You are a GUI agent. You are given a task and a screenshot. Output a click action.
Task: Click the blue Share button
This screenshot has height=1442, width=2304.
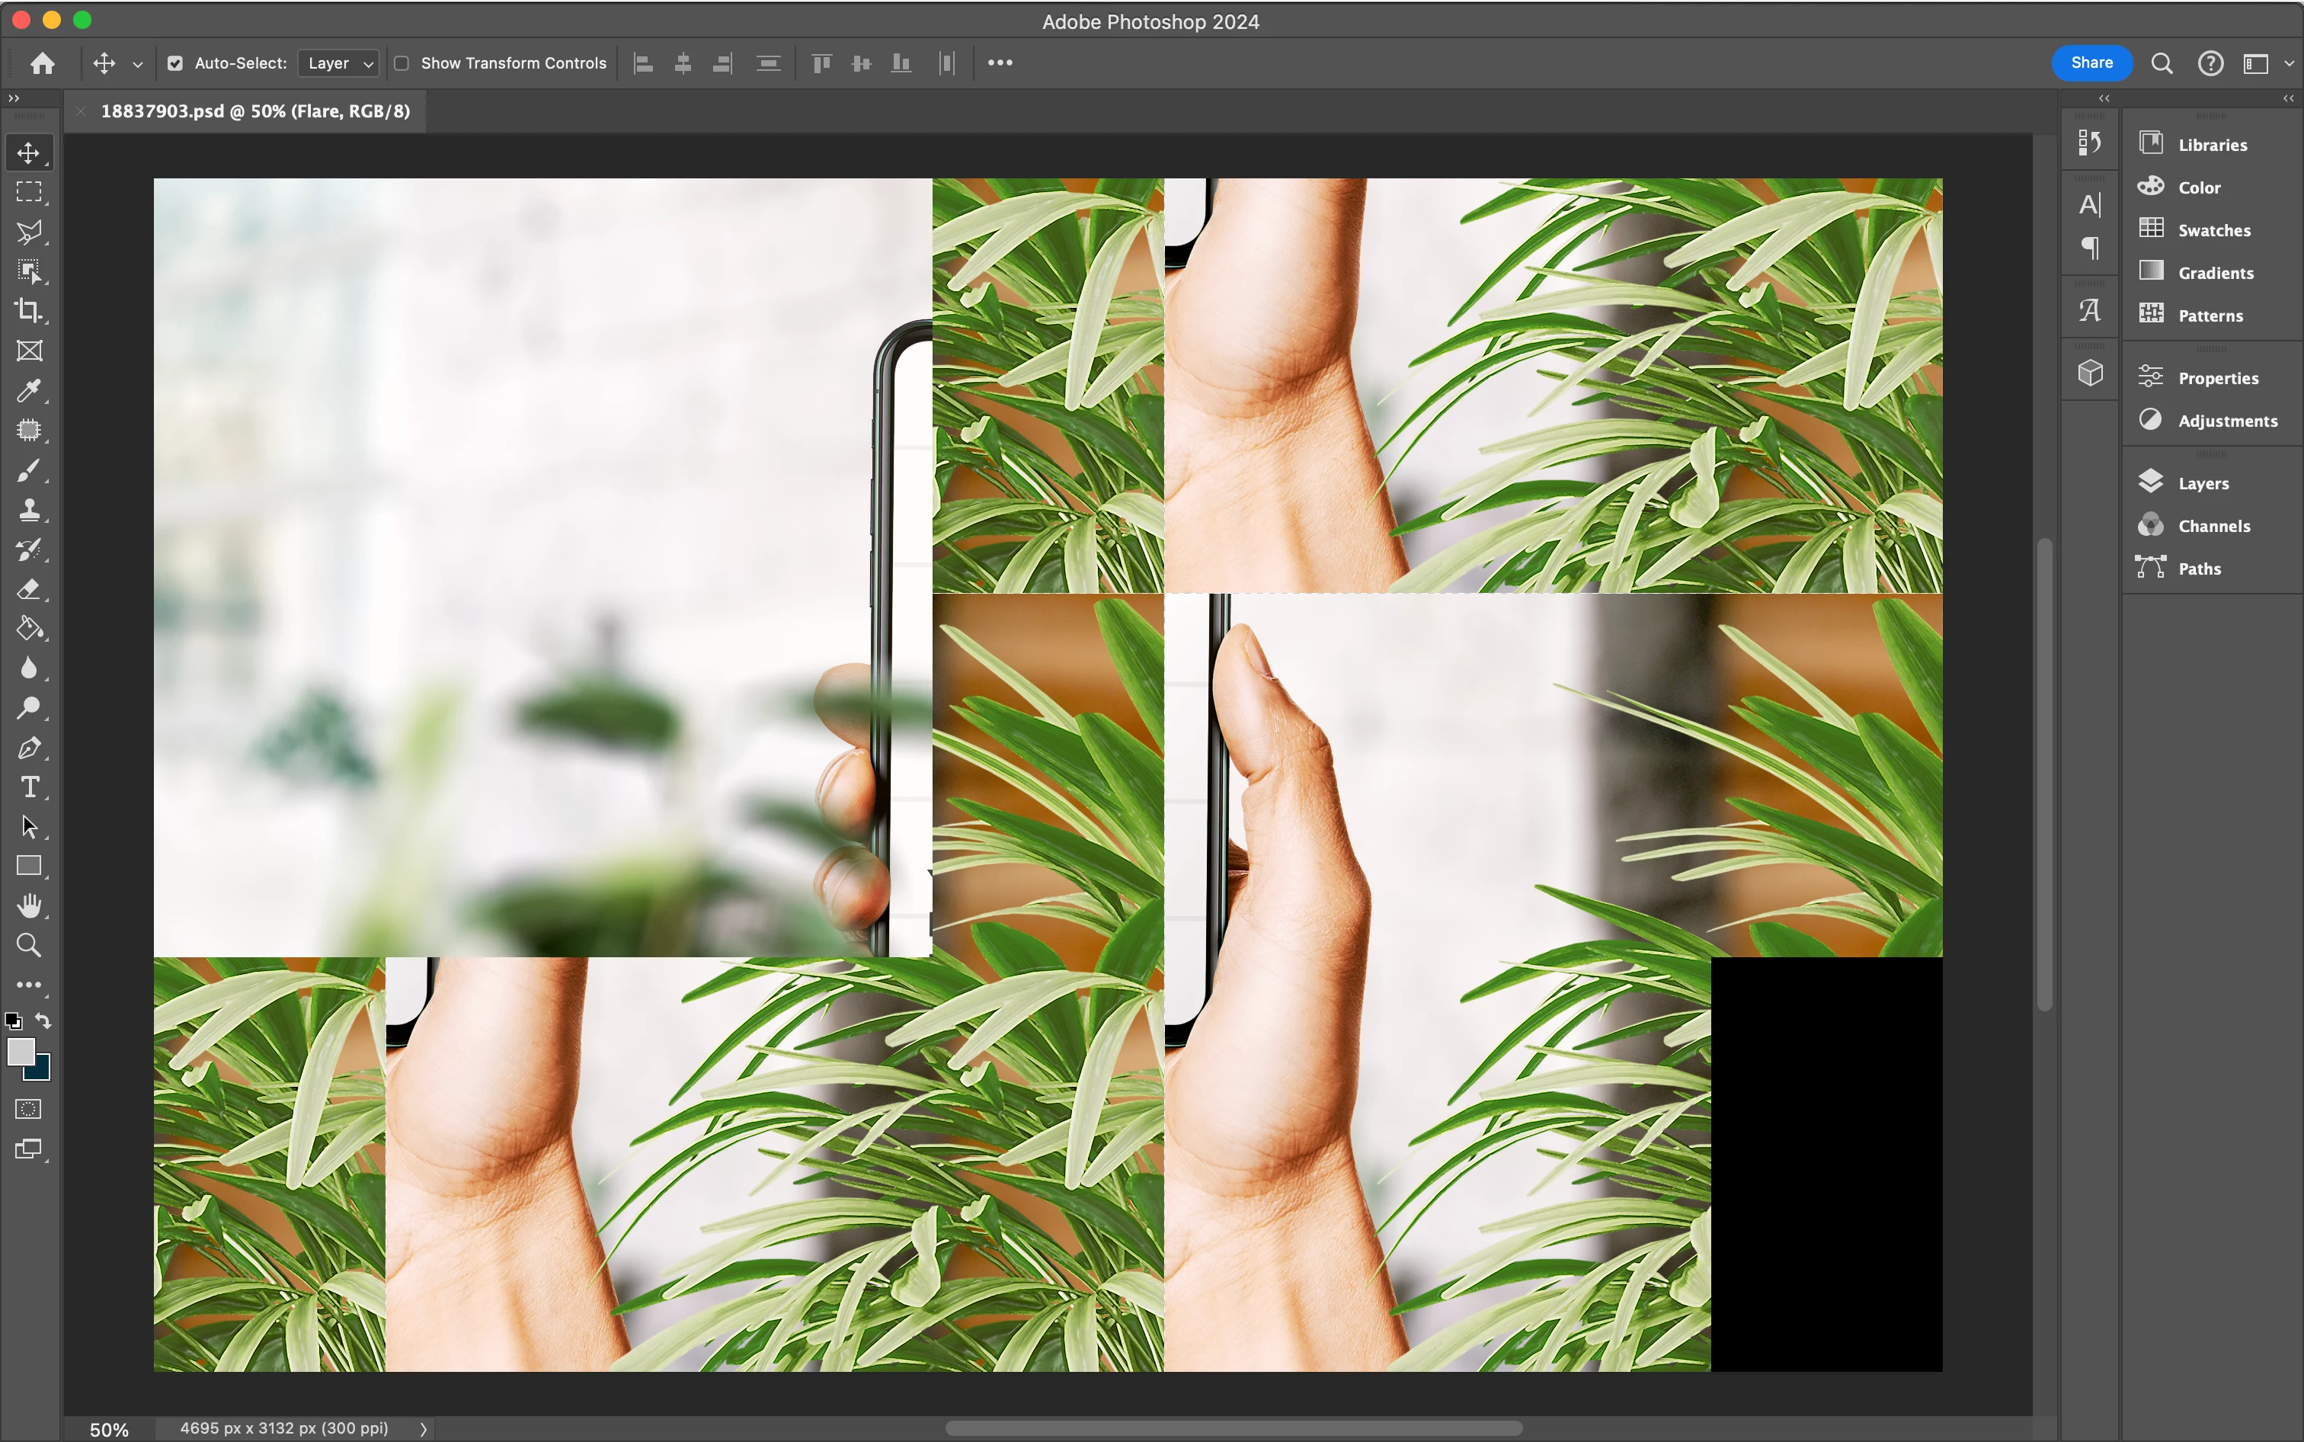[x=2091, y=63]
